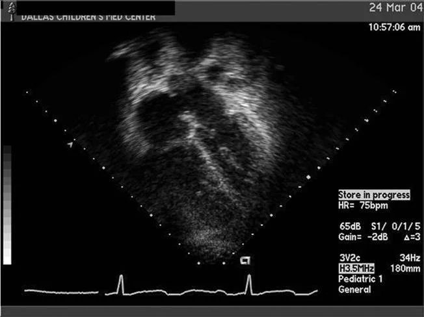Click the "3V2c" transducer label

point(350,258)
